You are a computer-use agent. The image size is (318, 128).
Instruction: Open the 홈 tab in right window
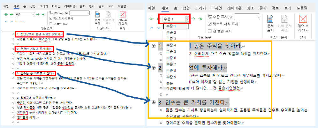(x=175, y=8)
